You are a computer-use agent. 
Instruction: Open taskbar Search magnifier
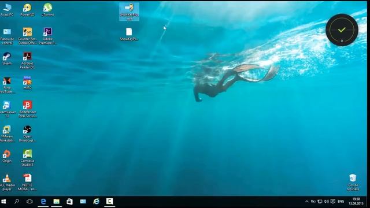click(x=17, y=202)
